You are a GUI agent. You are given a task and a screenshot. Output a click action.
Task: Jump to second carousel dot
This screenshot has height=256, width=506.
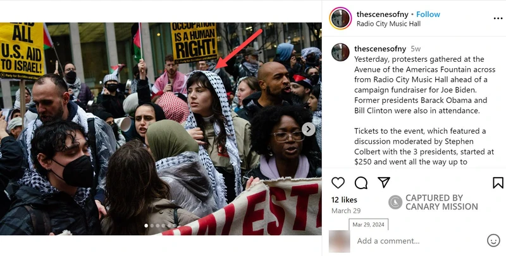(152, 226)
